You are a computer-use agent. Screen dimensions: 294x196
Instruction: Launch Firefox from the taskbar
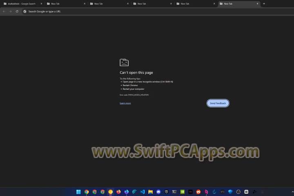[x=118, y=192]
